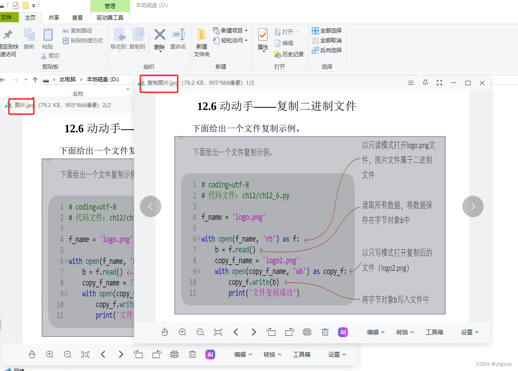
Task: Click 工具箱 in front viewer toolbar
Action: point(434,332)
